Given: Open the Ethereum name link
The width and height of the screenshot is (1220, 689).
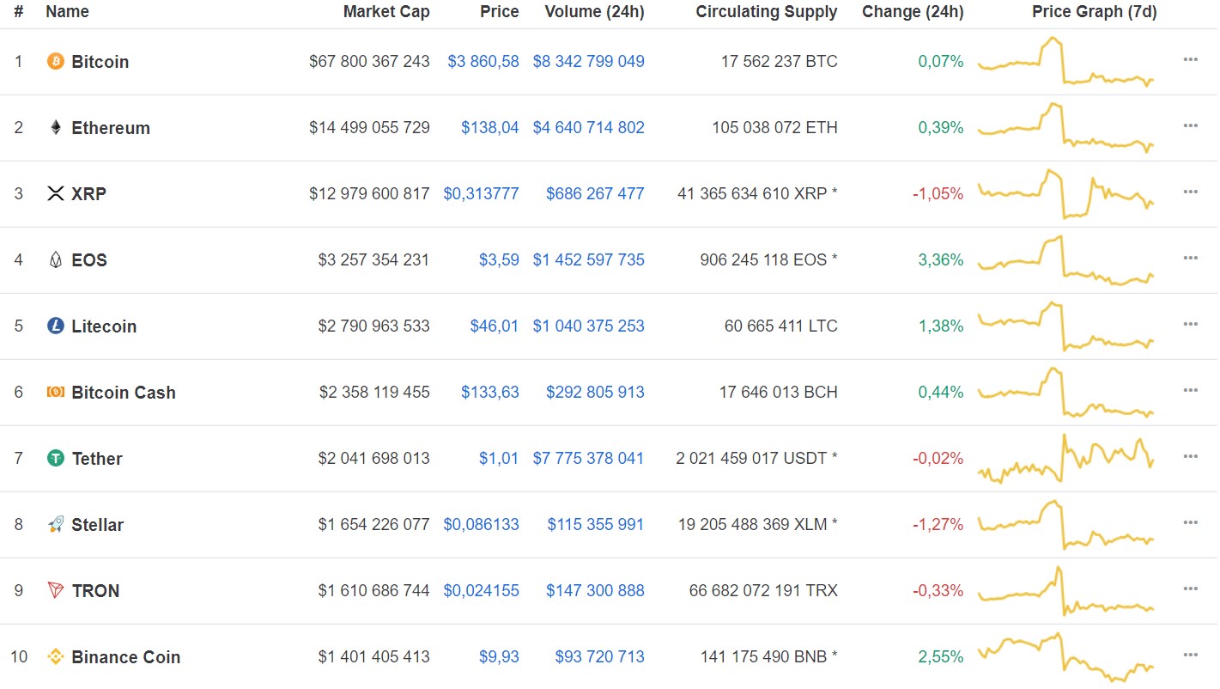Looking at the screenshot, I should 111,128.
